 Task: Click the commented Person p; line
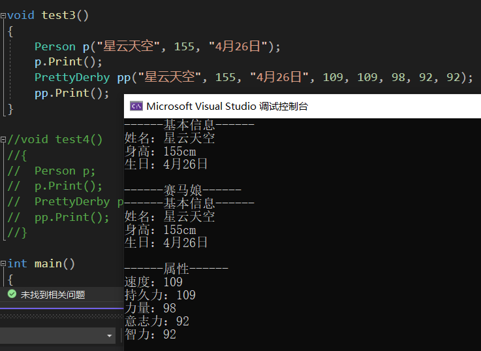(65, 171)
